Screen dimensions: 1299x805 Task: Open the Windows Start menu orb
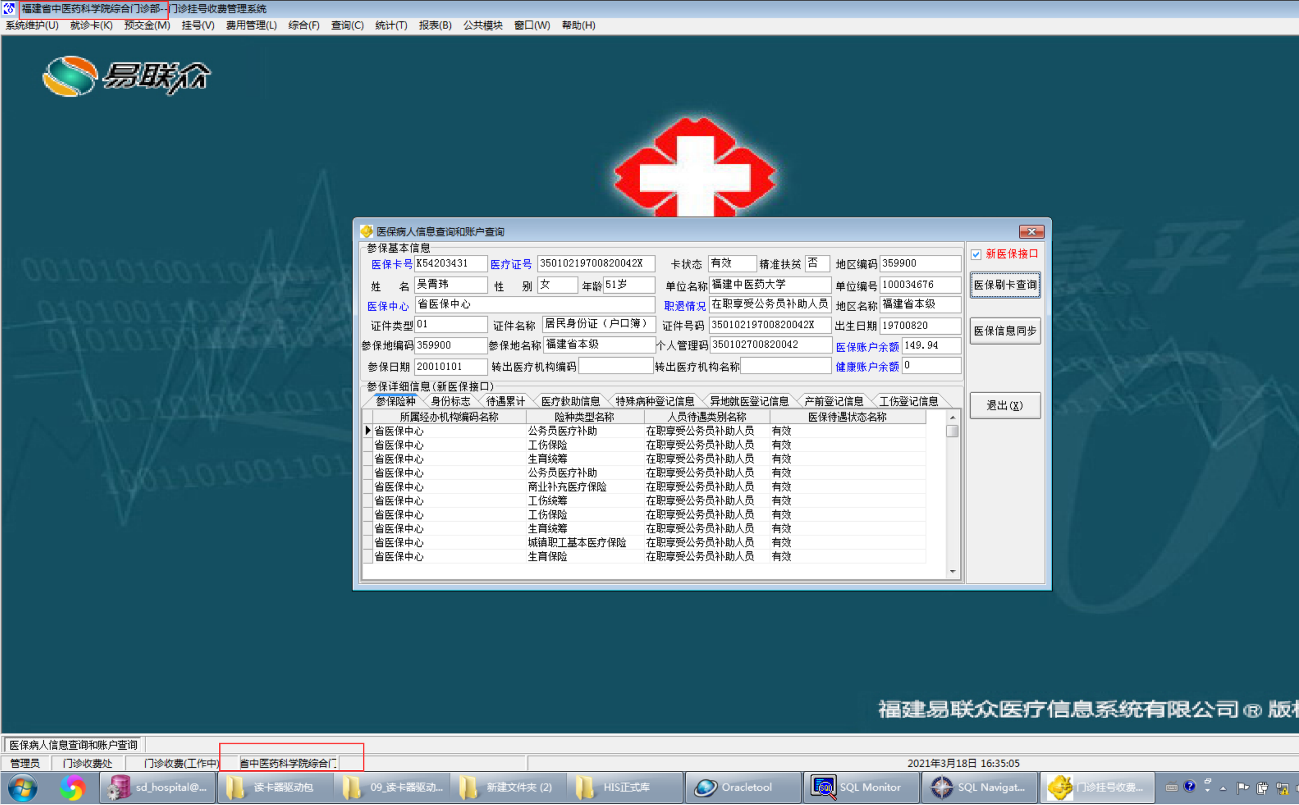pyautogui.click(x=22, y=787)
